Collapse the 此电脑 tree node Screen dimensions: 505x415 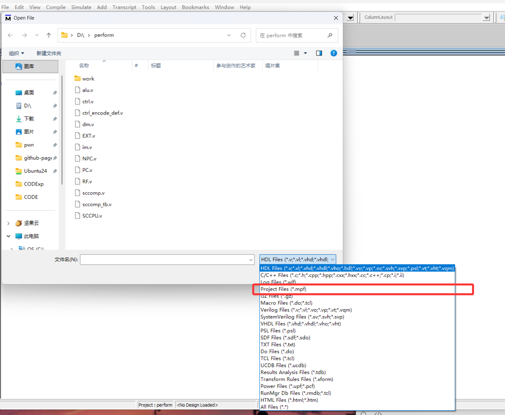(8, 236)
